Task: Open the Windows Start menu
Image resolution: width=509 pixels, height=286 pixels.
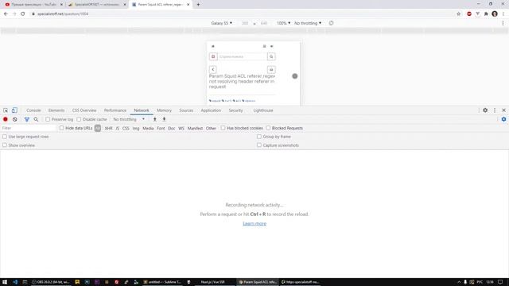Action: tap(5, 282)
